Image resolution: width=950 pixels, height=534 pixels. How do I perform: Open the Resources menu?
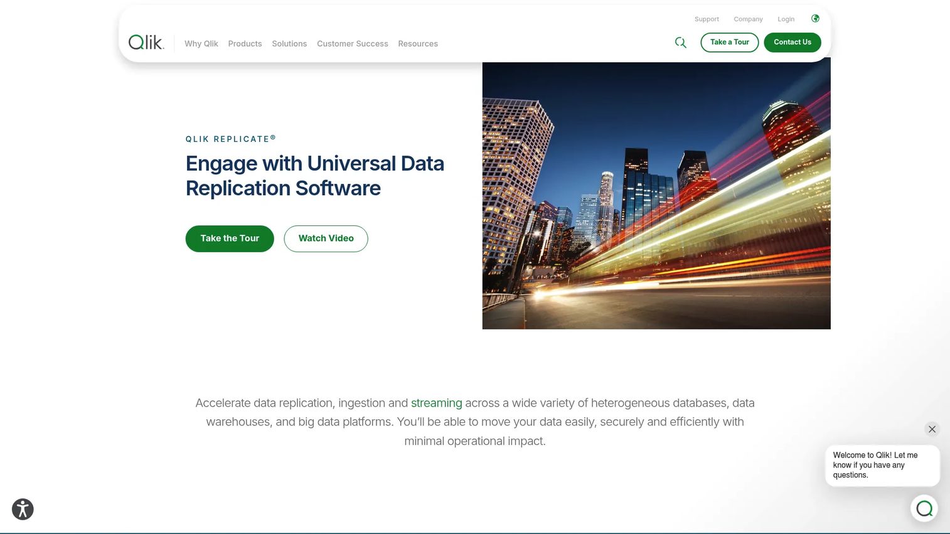(418, 44)
